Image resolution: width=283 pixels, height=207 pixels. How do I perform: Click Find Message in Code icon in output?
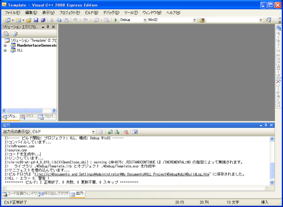(101, 132)
